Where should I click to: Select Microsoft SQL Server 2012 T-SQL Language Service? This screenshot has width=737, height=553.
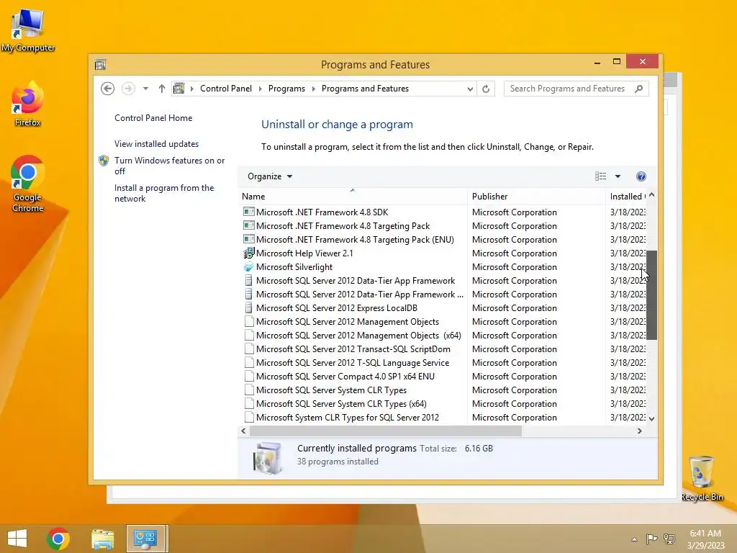click(443, 363)
